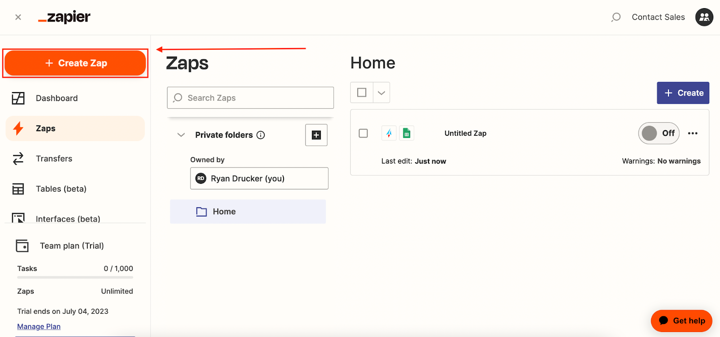Click the Tasks usage progress bar
This screenshot has height=337, width=720.
coord(75,277)
